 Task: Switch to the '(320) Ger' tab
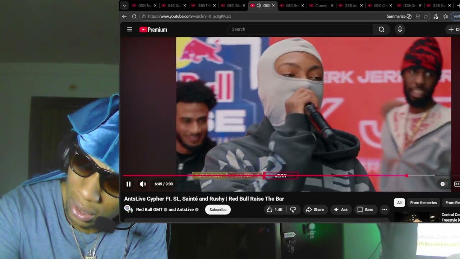click(x=409, y=5)
